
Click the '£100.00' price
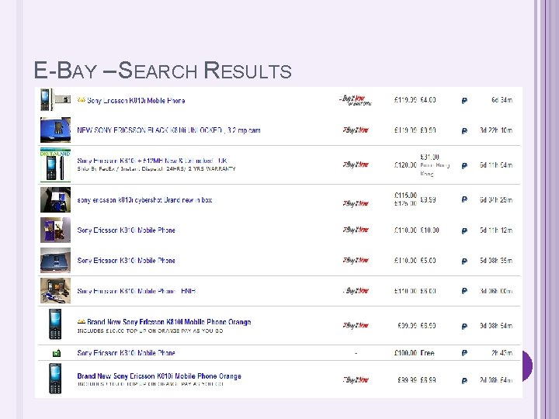(x=405, y=353)
